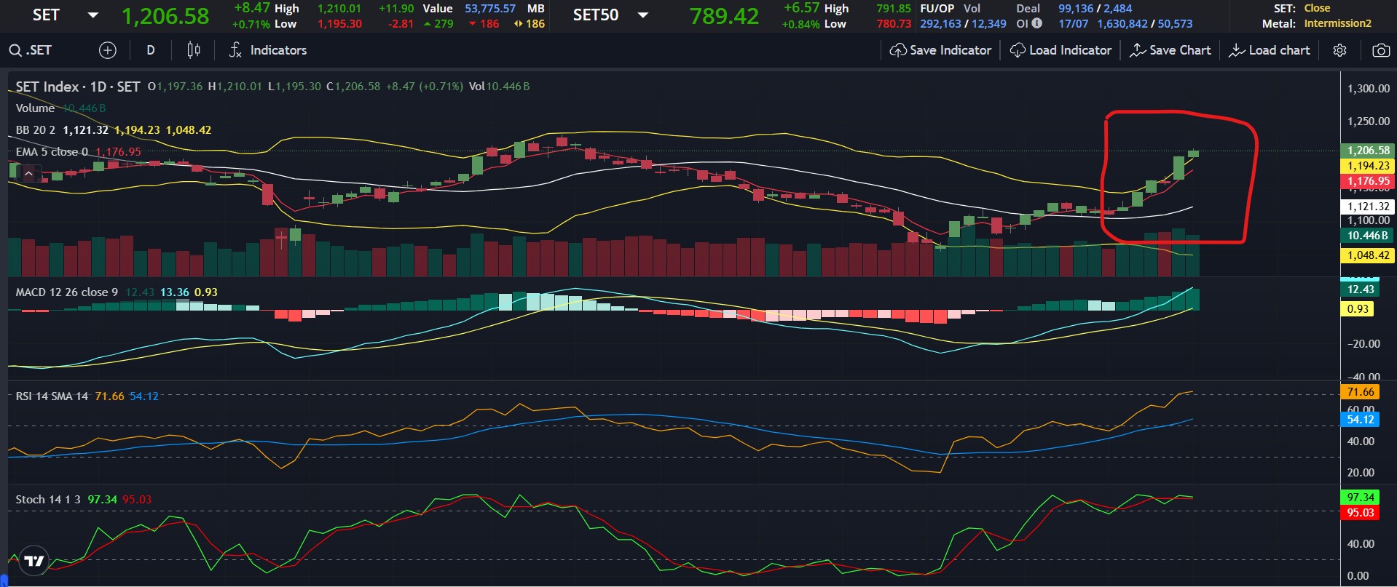Click the 1,206.58 green price label on axis
This screenshot has height=587, width=1397.
[1368, 151]
